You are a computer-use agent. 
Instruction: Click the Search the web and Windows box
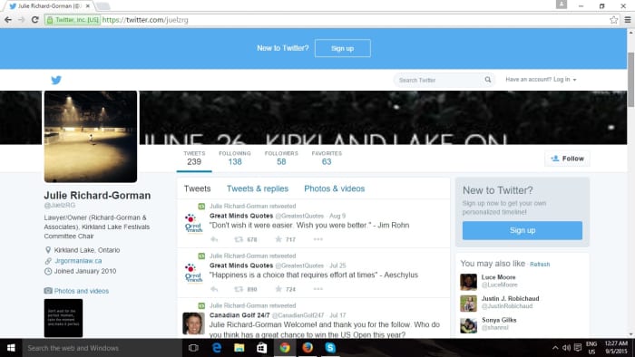[102, 348]
